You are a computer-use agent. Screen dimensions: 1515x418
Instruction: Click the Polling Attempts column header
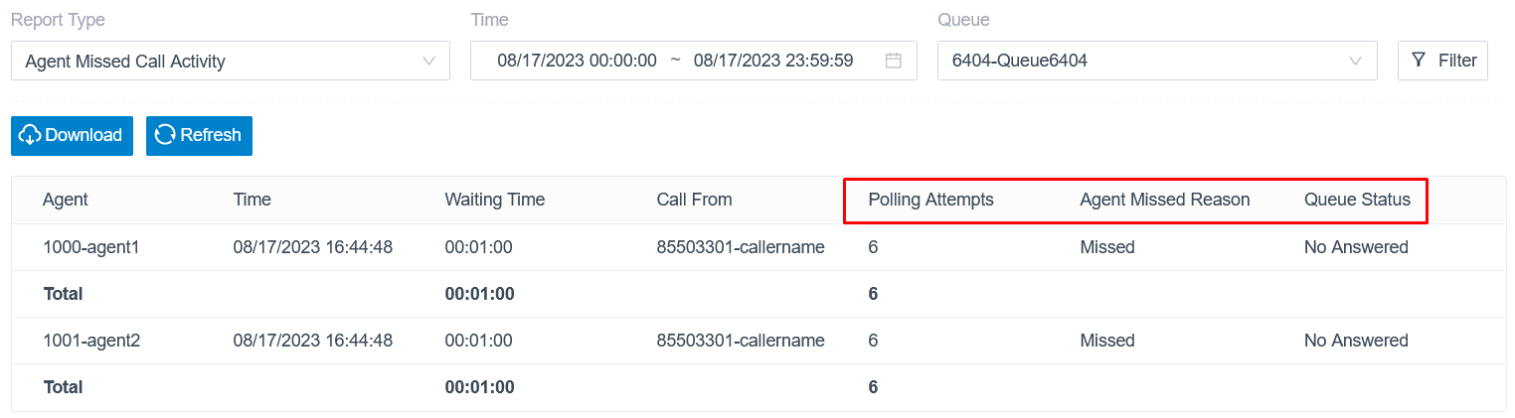[930, 200]
